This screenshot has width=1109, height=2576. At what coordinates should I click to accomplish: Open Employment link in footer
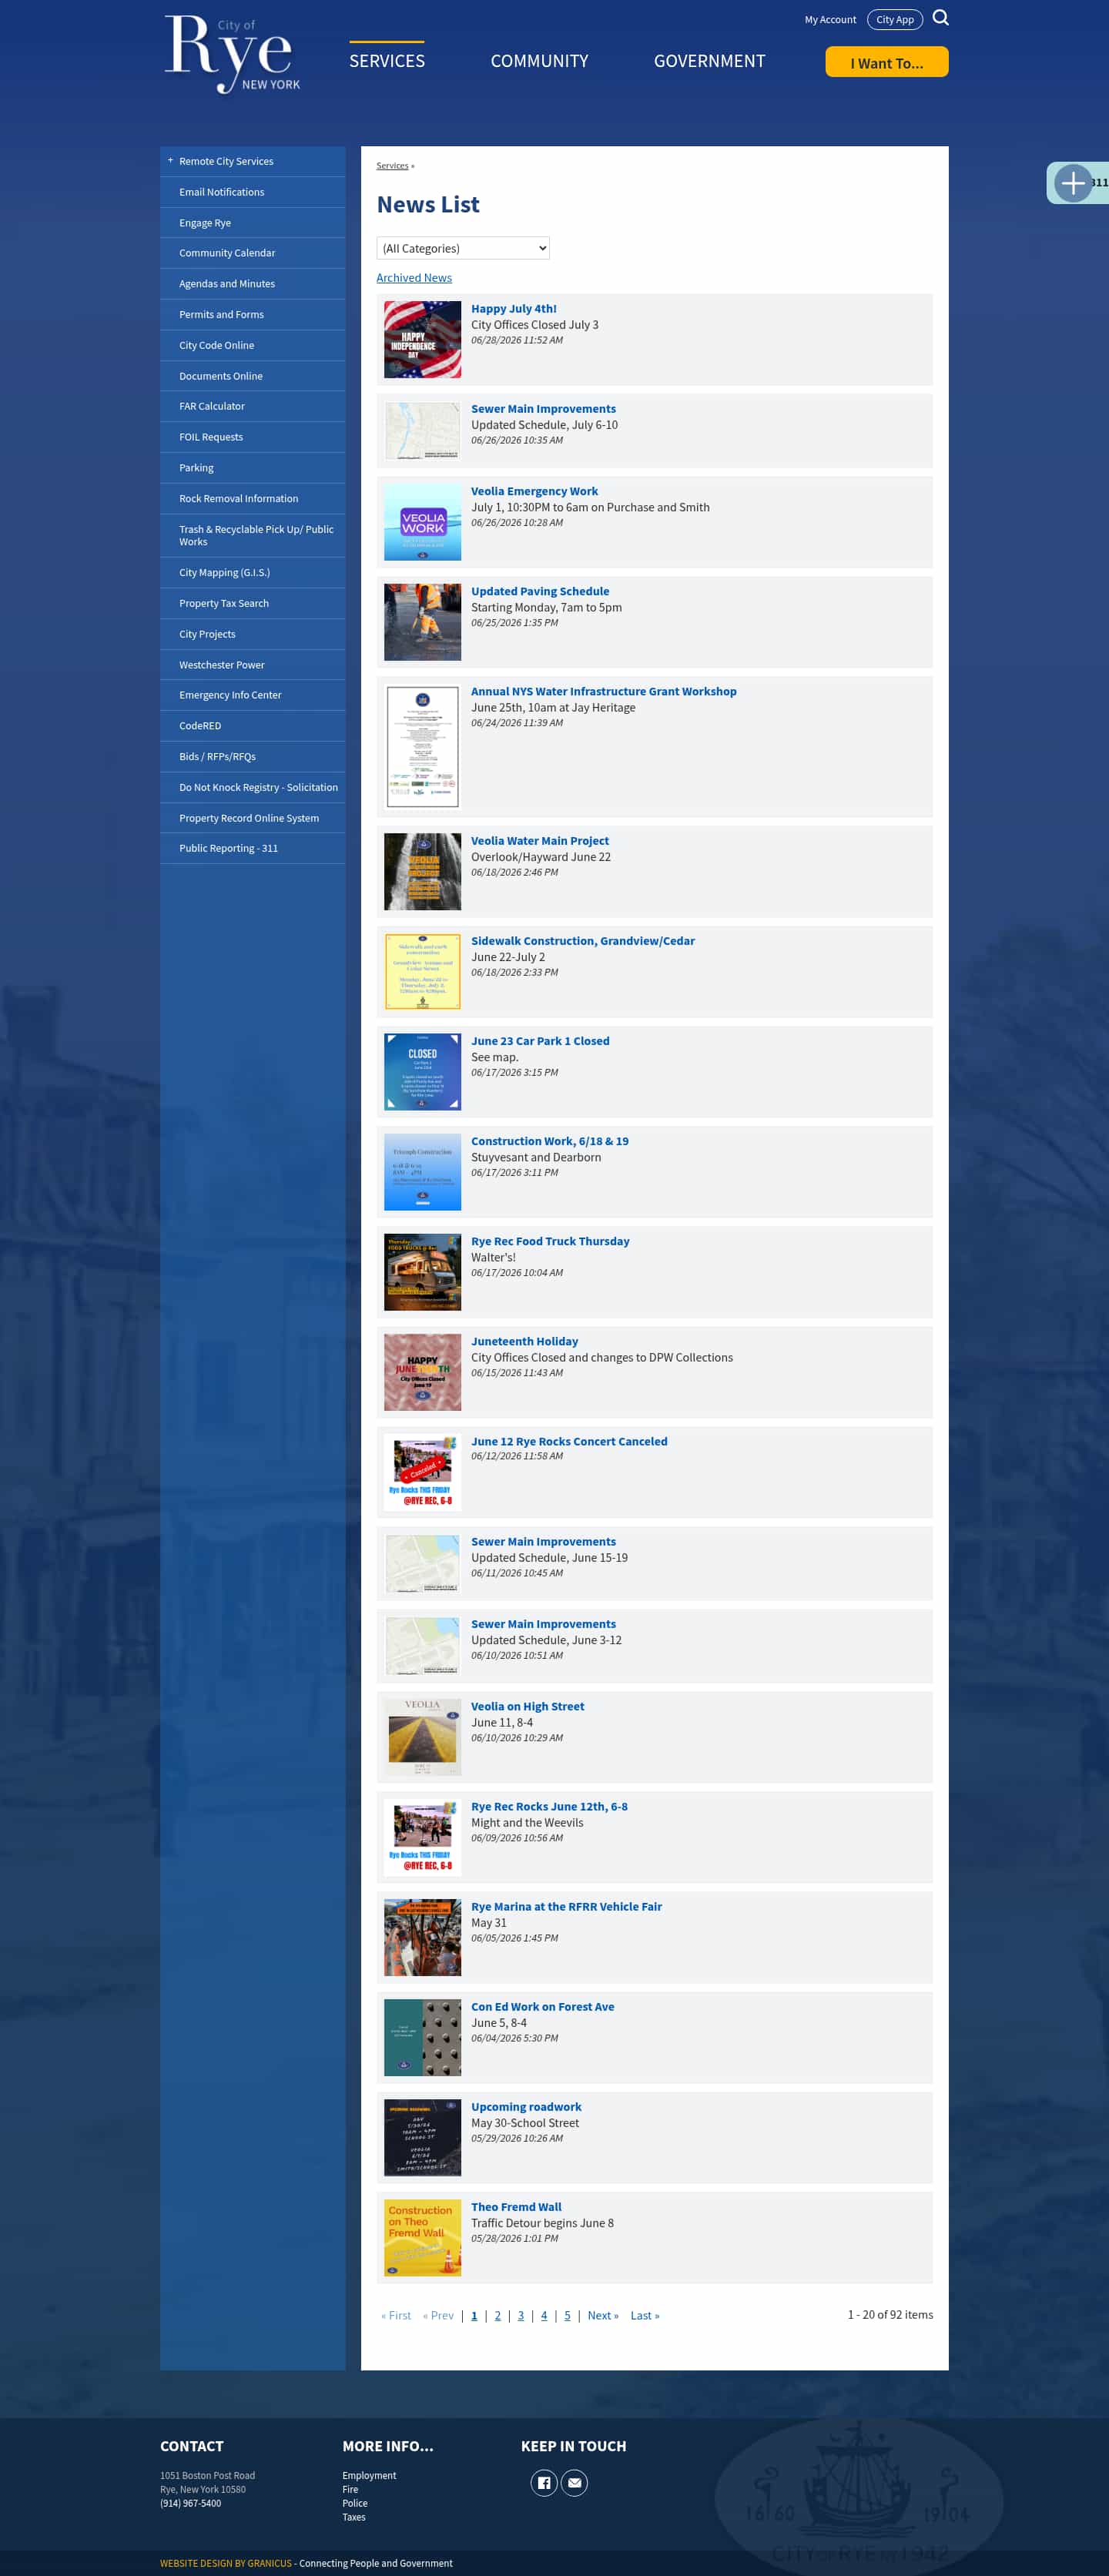click(x=369, y=2475)
